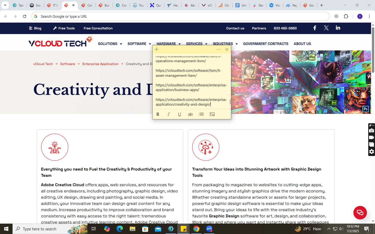Screen dimensions: 375x234
Task: Open a new browser tab
Action: tap(322, 5)
